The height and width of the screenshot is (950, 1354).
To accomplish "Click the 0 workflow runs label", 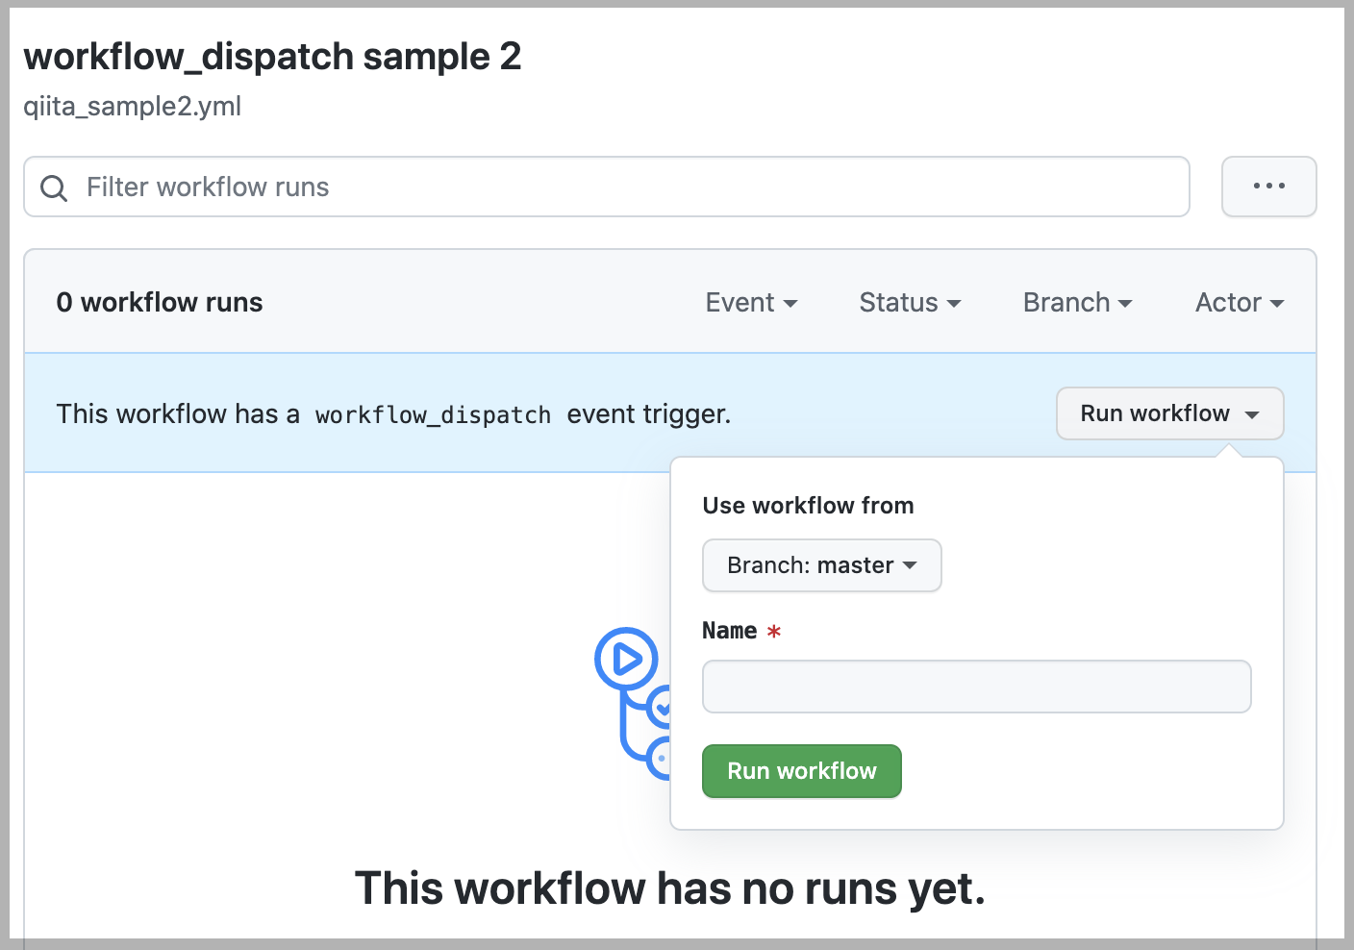I will click(x=159, y=302).
